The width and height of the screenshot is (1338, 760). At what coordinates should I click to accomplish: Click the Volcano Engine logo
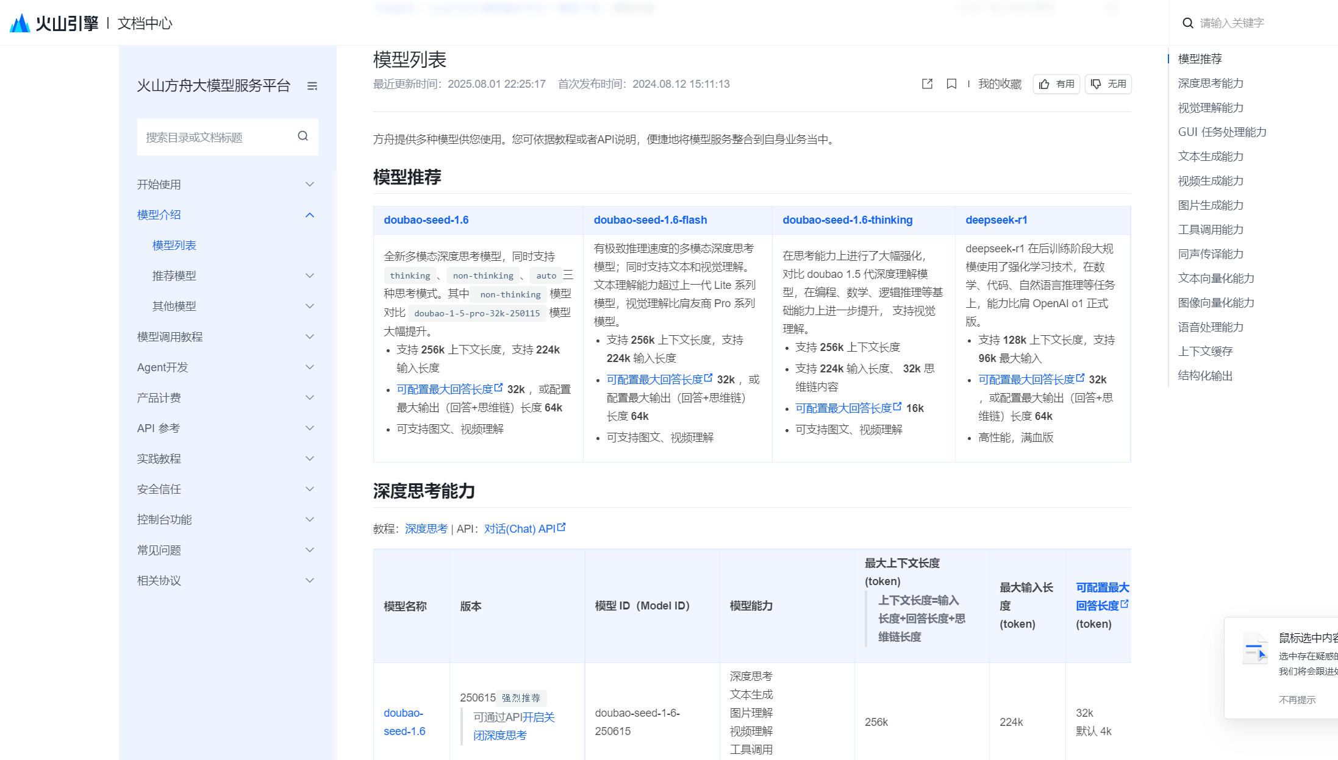[x=54, y=23]
